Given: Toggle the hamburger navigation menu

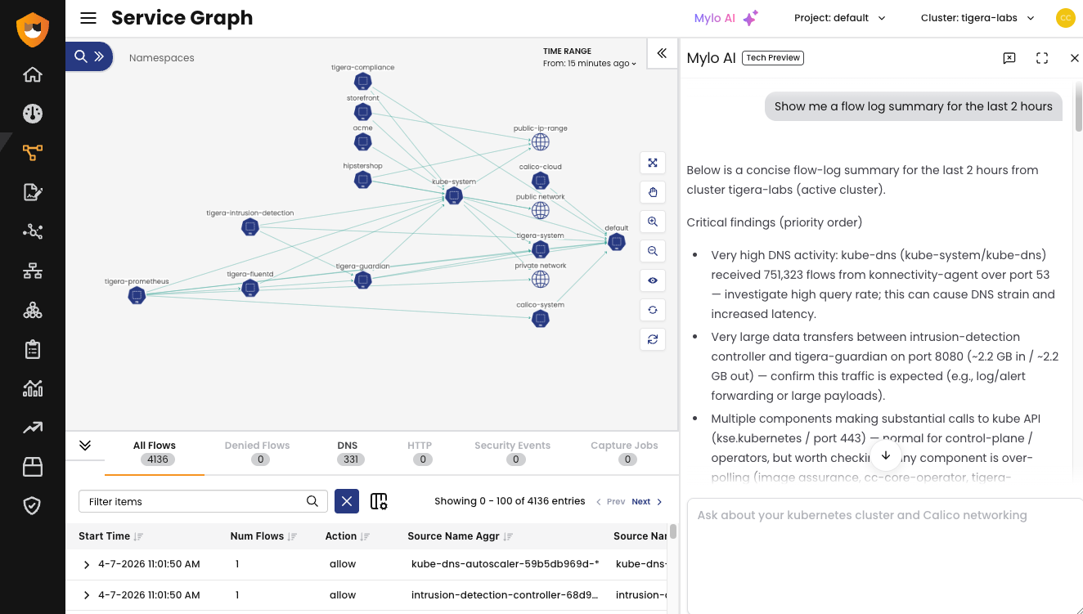Looking at the screenshot, I should (x=88, y=18).
